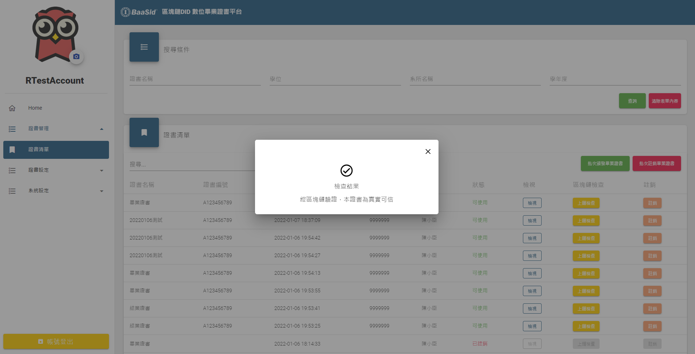Click the green 查詢 search button
Image resolution: width=695 pixels, height=354 pixels.
tap(632, 101)
